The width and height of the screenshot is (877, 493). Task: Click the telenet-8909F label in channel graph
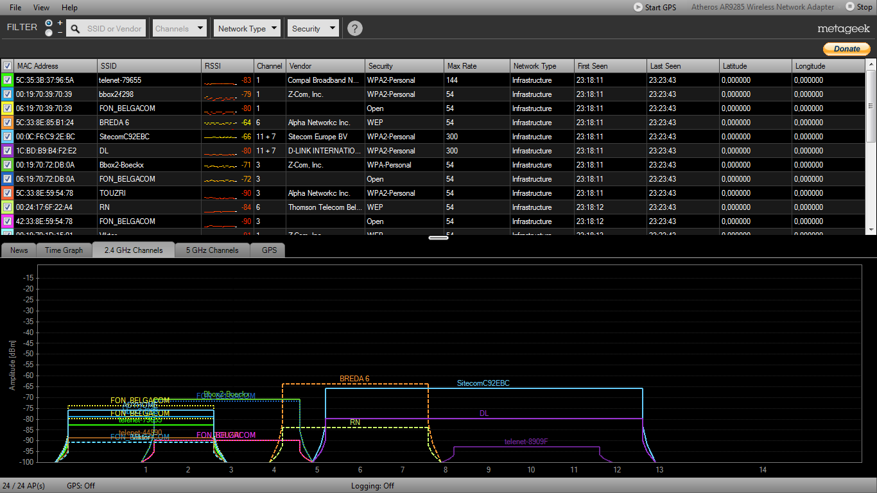pyautogui.click(x=526, y=442)
